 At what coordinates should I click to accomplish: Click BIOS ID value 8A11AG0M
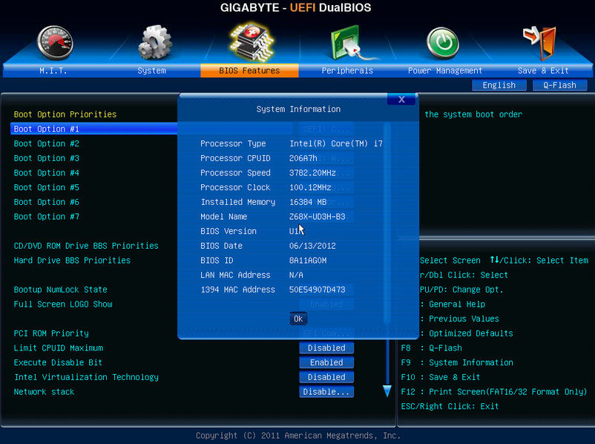(308, 260)
